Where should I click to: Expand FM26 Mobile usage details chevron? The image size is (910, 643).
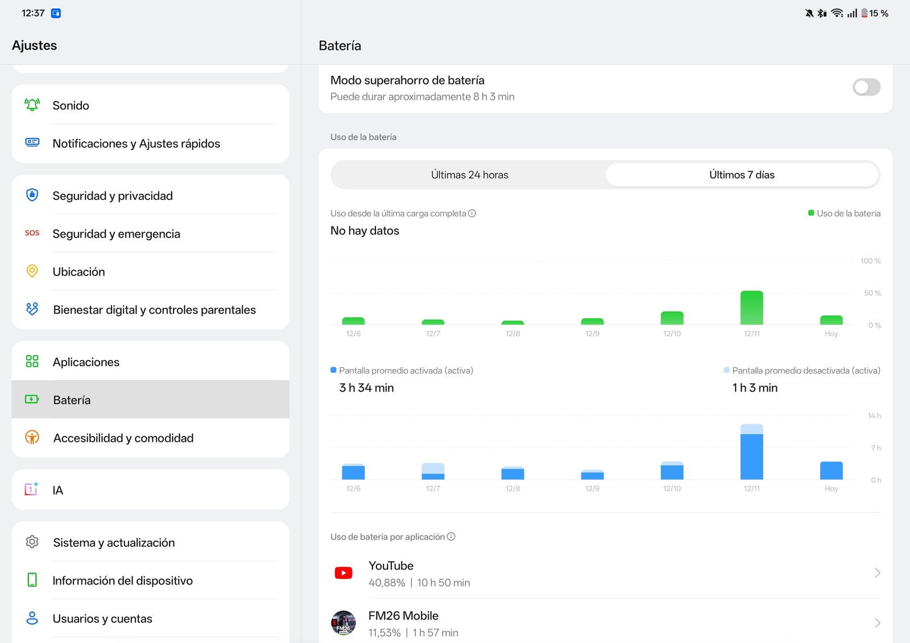pos(877,623)
